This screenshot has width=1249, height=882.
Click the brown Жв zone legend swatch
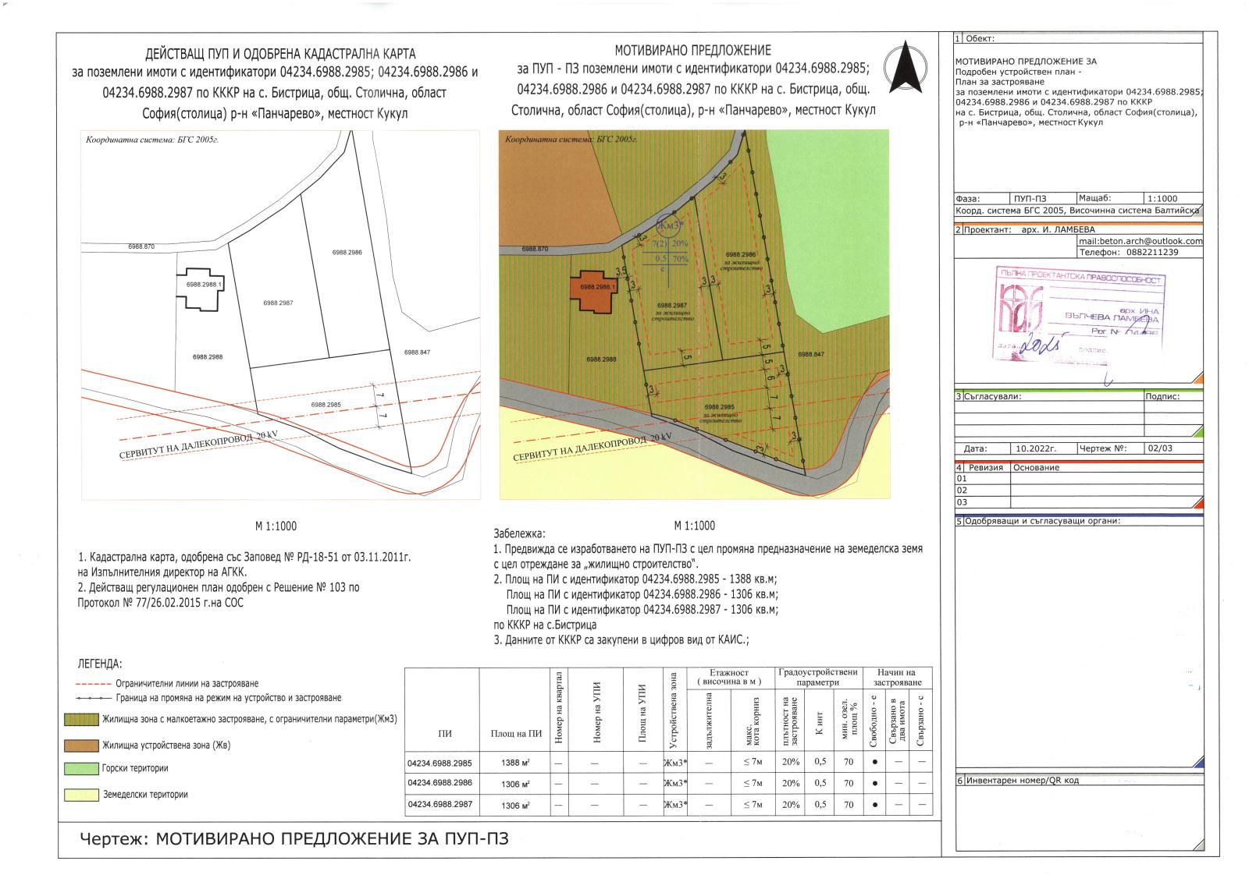pos(81,745)
